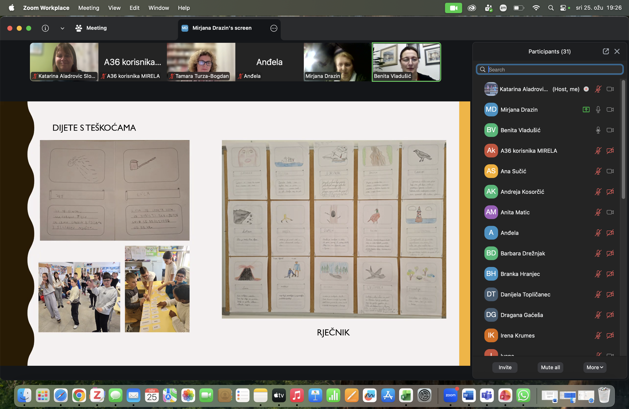Click the recording indicator beside Host
Viewport: 629px width, 409px height.
[x=586, y=89]
